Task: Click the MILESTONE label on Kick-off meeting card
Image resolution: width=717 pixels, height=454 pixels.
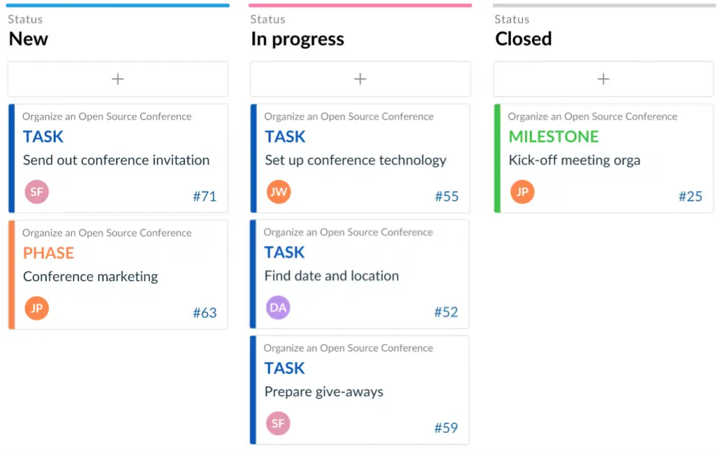Action: click(x=553, y=136)
